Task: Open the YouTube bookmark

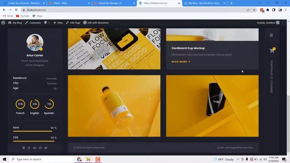Action: (23, 16)
